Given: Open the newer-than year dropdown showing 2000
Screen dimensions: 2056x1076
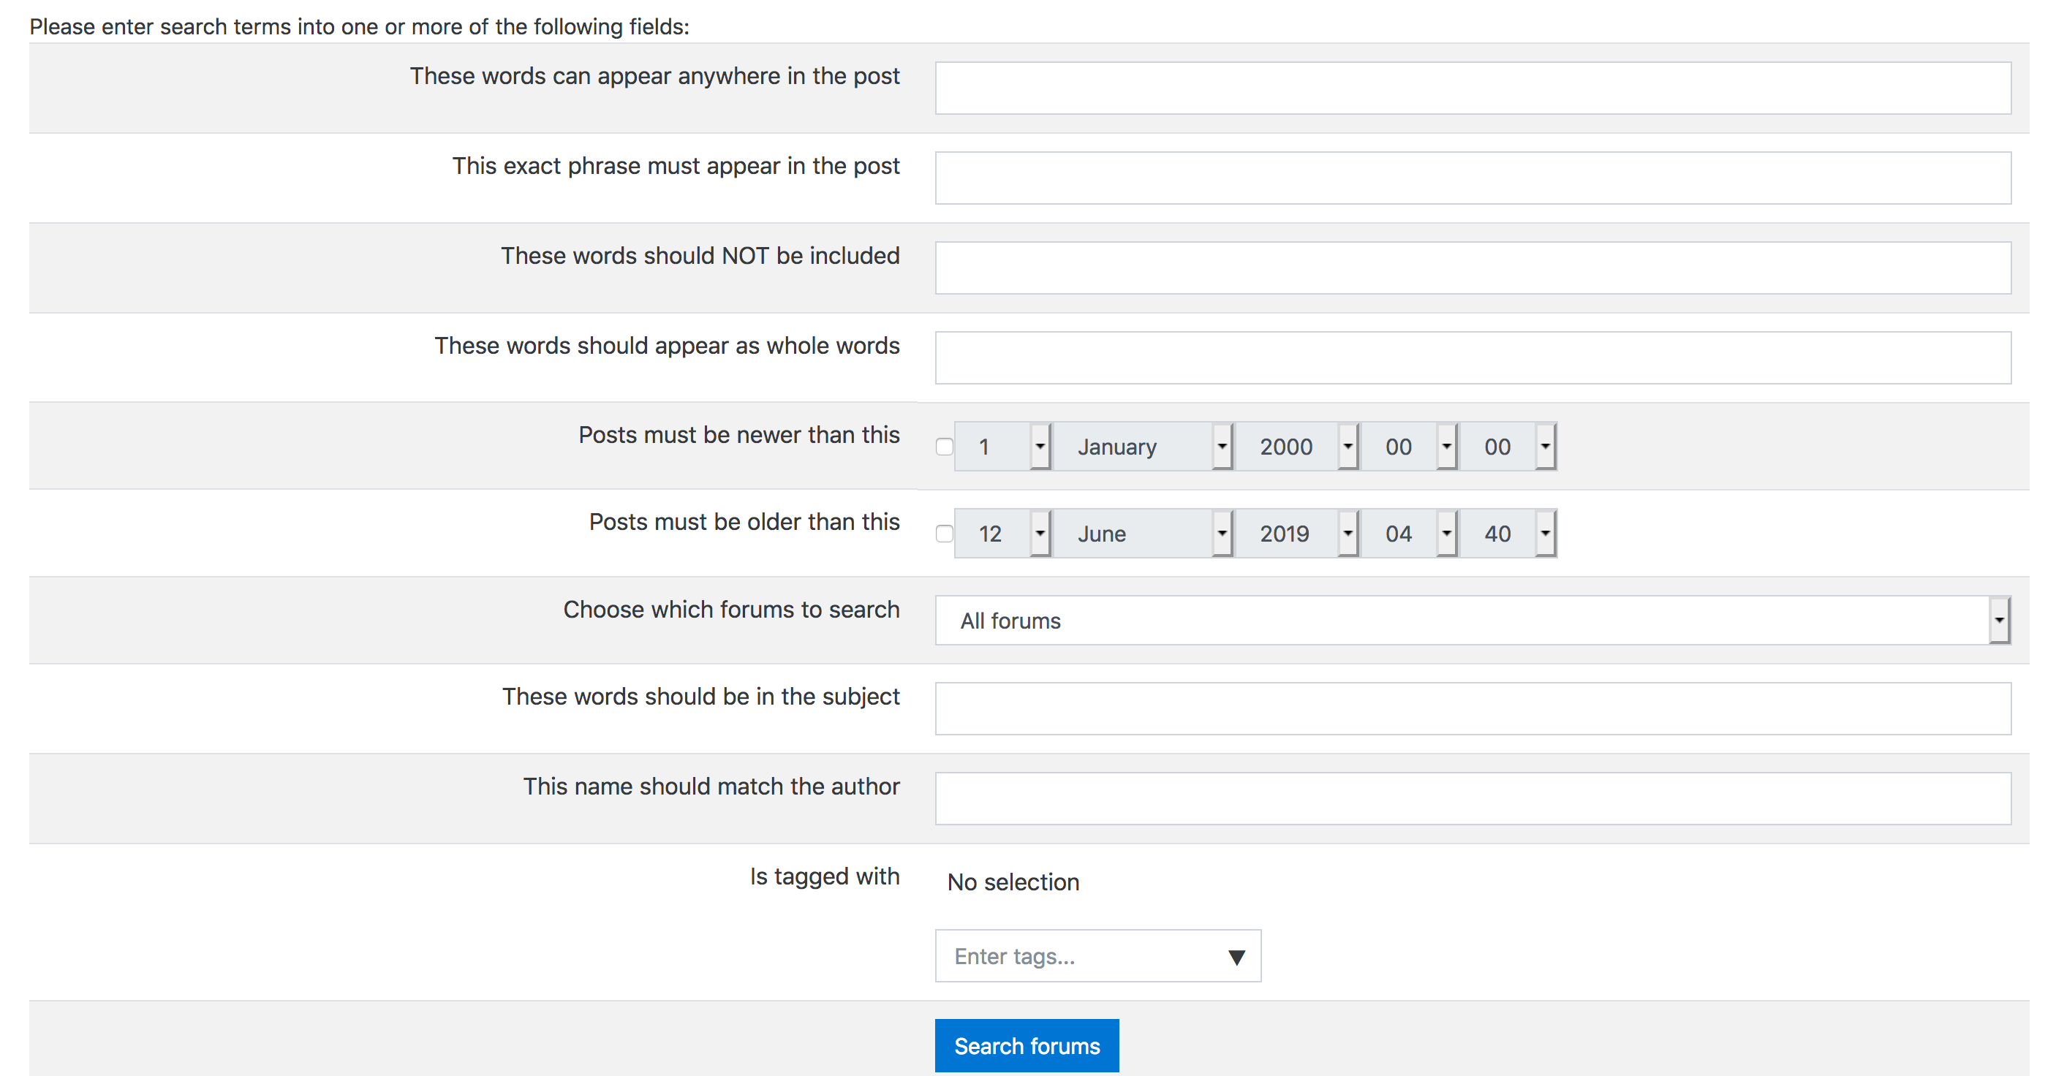Looking at the screenshot, I should pos(1297,446).
